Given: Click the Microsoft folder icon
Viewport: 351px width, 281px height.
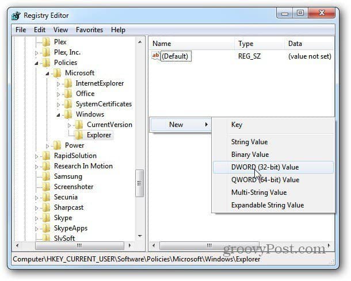Looking at the screenshot, I should (x=58, y=73).
